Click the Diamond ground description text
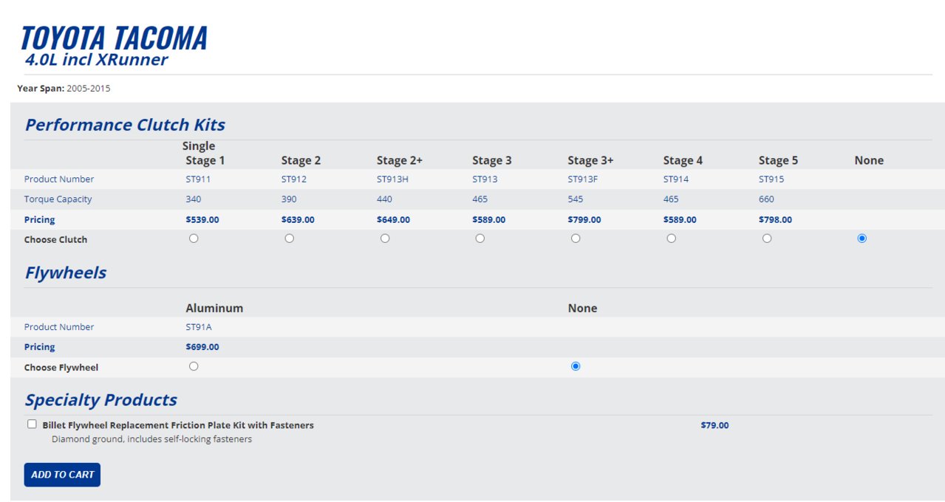This screenshot has height=502, width=945. coord(151,439)
